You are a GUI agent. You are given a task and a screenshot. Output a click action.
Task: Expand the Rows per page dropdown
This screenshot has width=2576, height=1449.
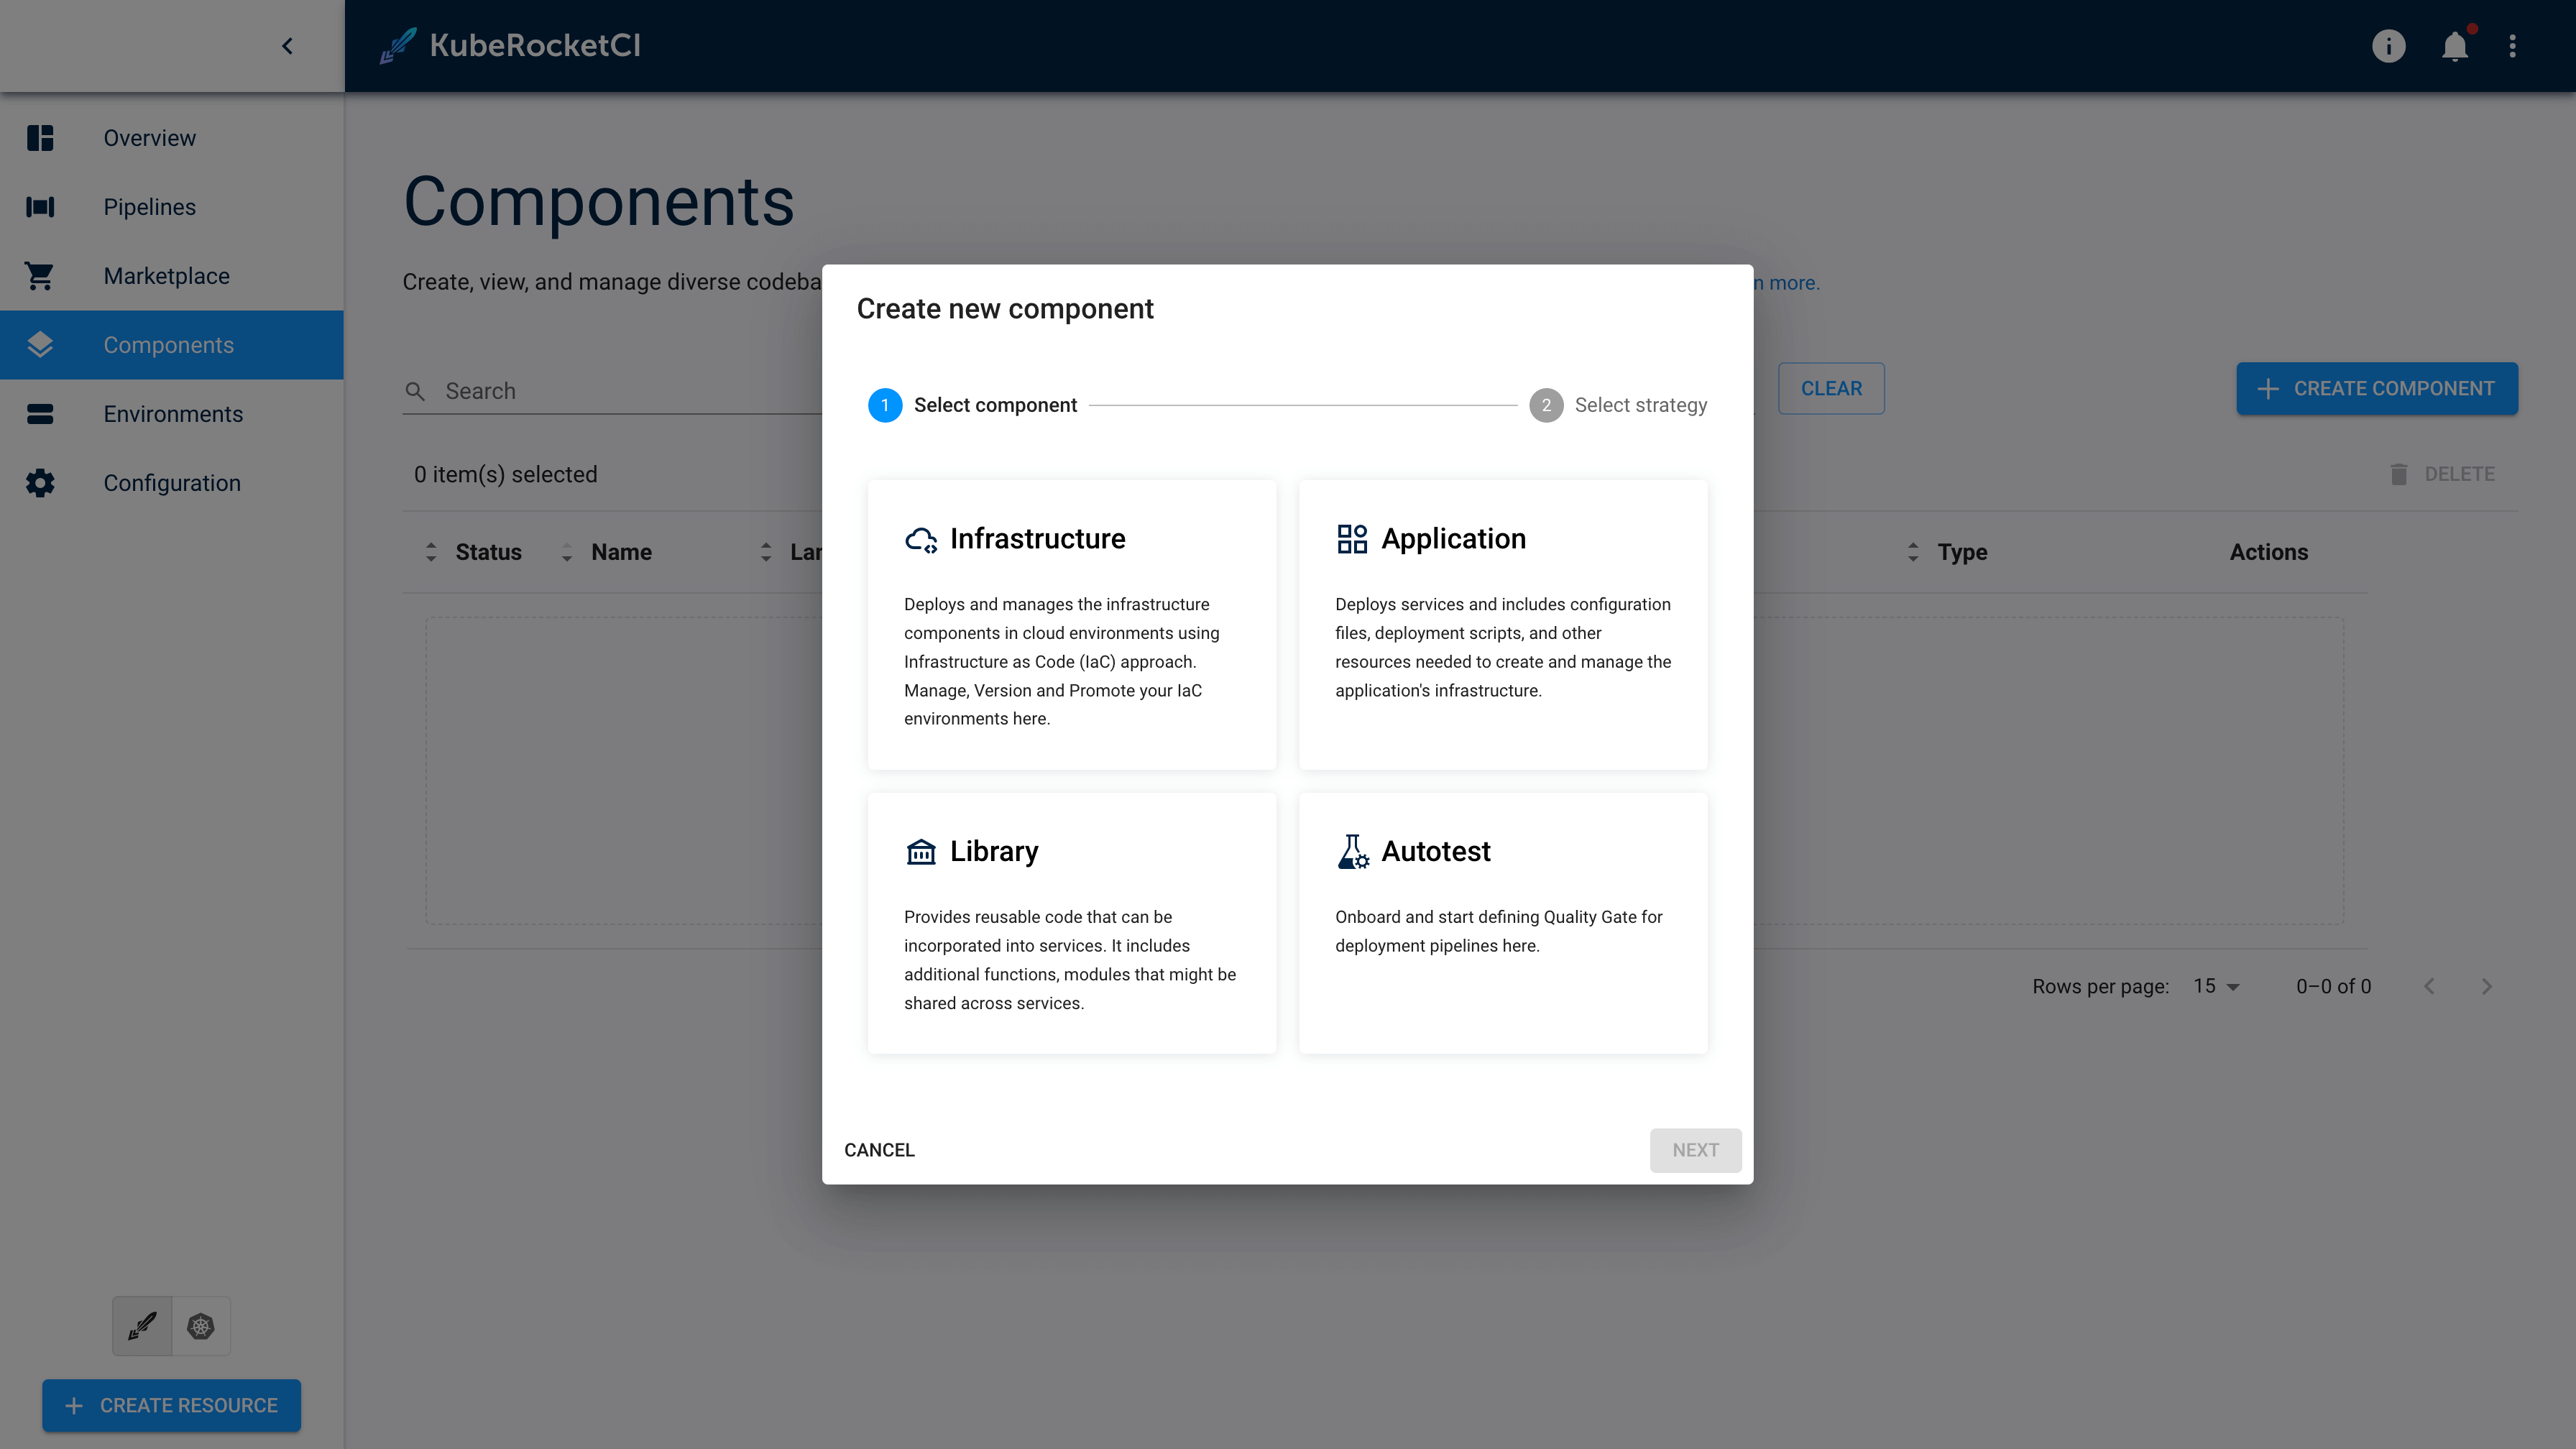click(x=2217, y=985)
